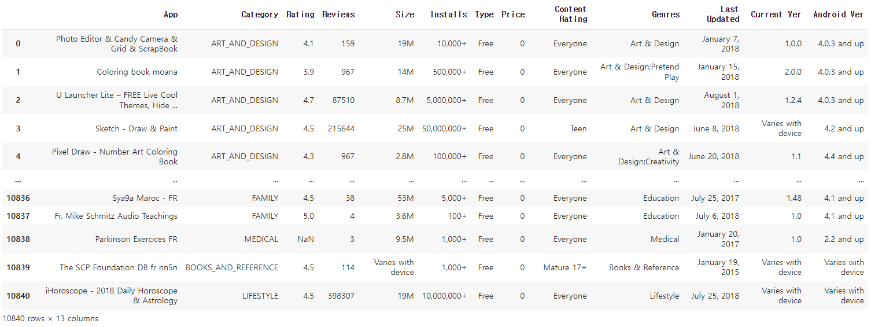Click the 1.48 current version cell
The width and height of the screenshot is (871, 327).
click(x=794, y=198)
